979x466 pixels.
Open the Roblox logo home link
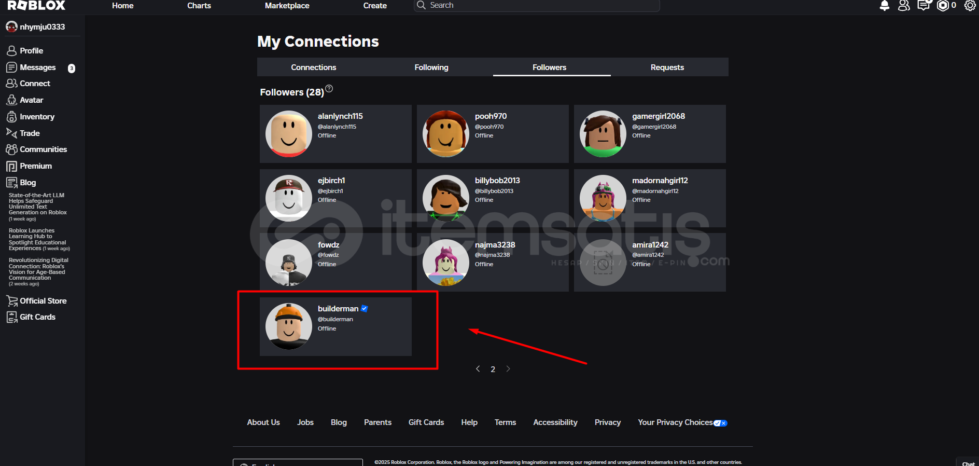coord(36,5)
